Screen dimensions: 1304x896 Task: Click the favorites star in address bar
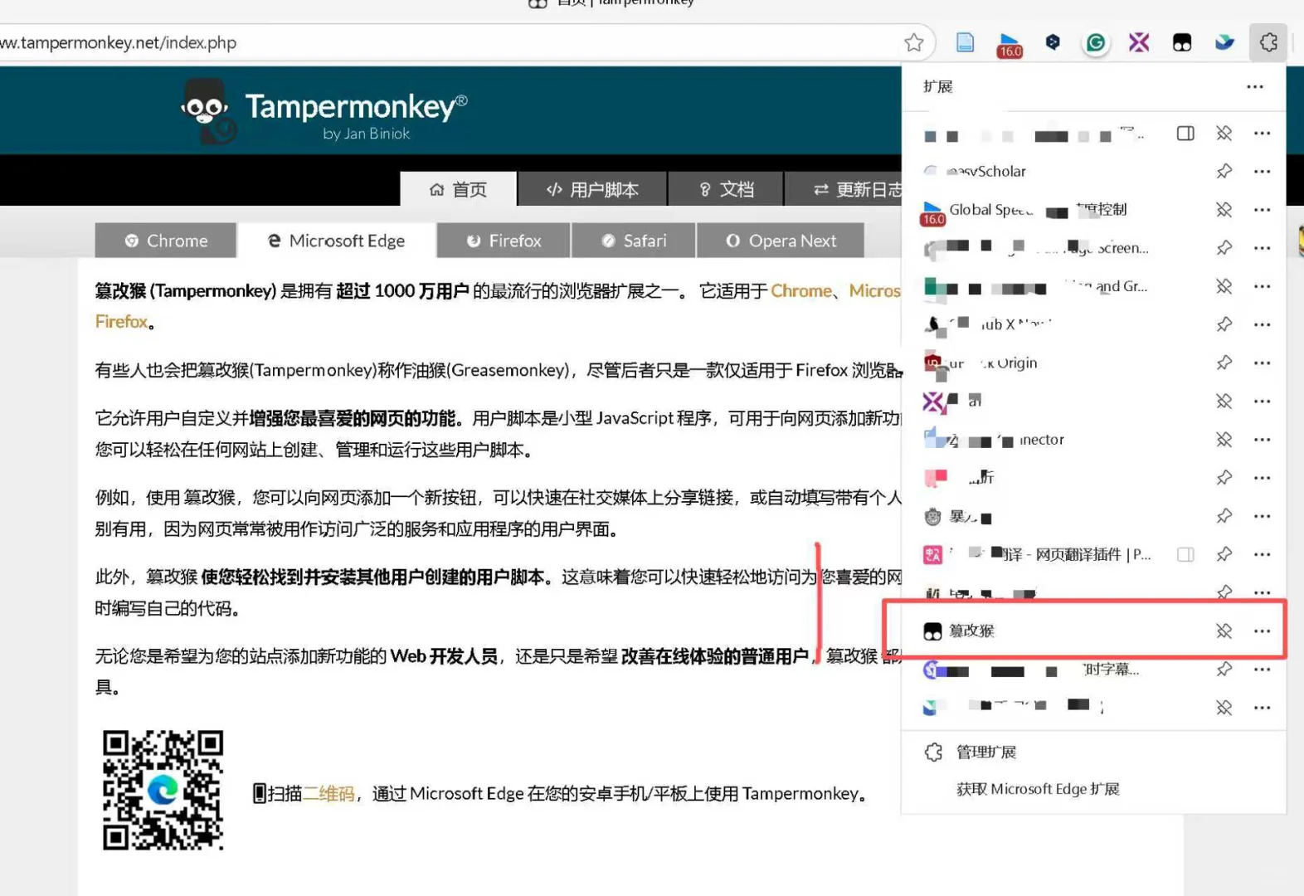click(x=913, y=42)
